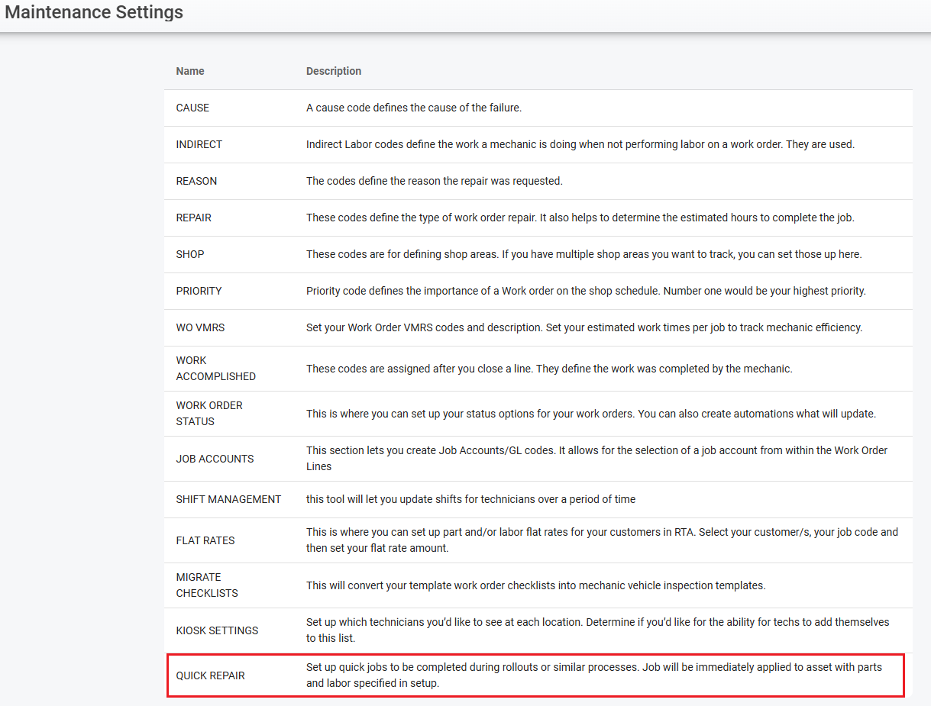Image resolution: width=931 pixels, height=706 pixels.
Task: Open SHIFT MANAGEMENT tool
Action: coord(228,499)
